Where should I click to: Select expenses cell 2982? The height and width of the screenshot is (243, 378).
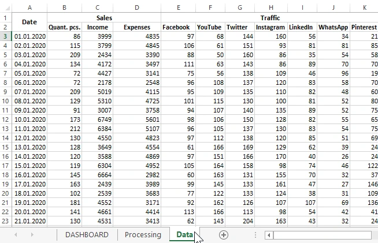pos(137,175)
